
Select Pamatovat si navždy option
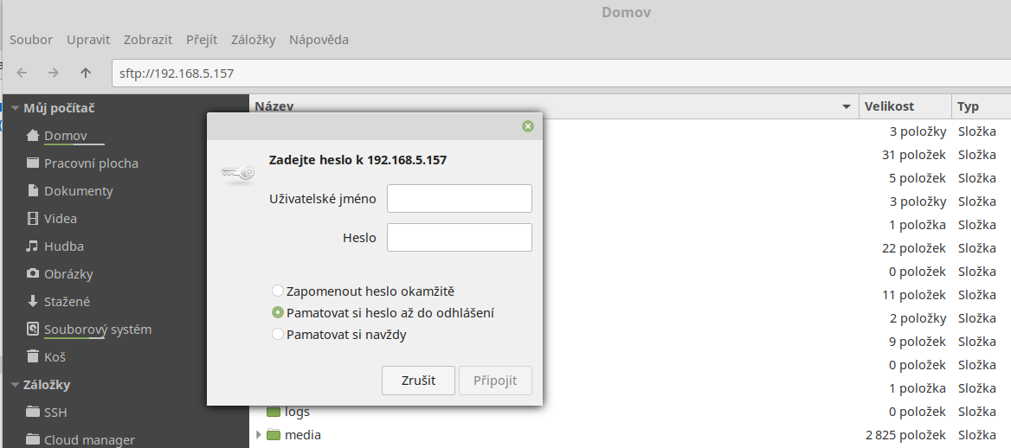(x=278, y=334)
